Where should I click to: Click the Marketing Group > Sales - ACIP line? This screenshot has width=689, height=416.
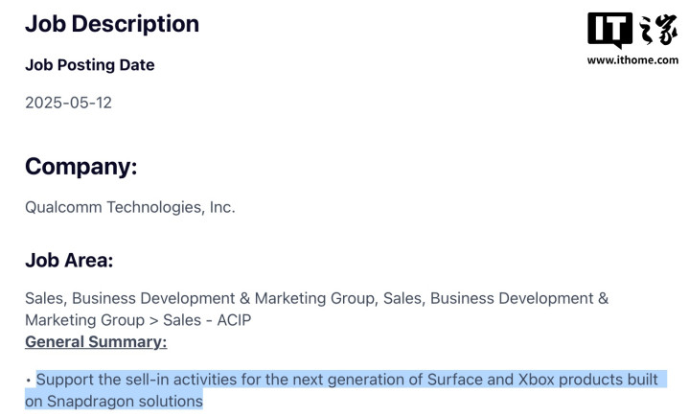[x=138, y=320]
